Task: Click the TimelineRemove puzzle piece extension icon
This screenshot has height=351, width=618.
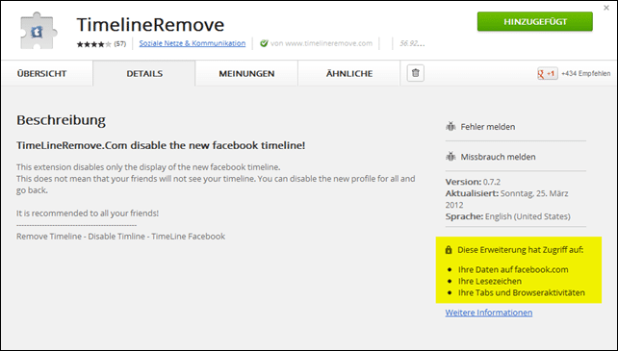Action: click(x=39, y=31)
